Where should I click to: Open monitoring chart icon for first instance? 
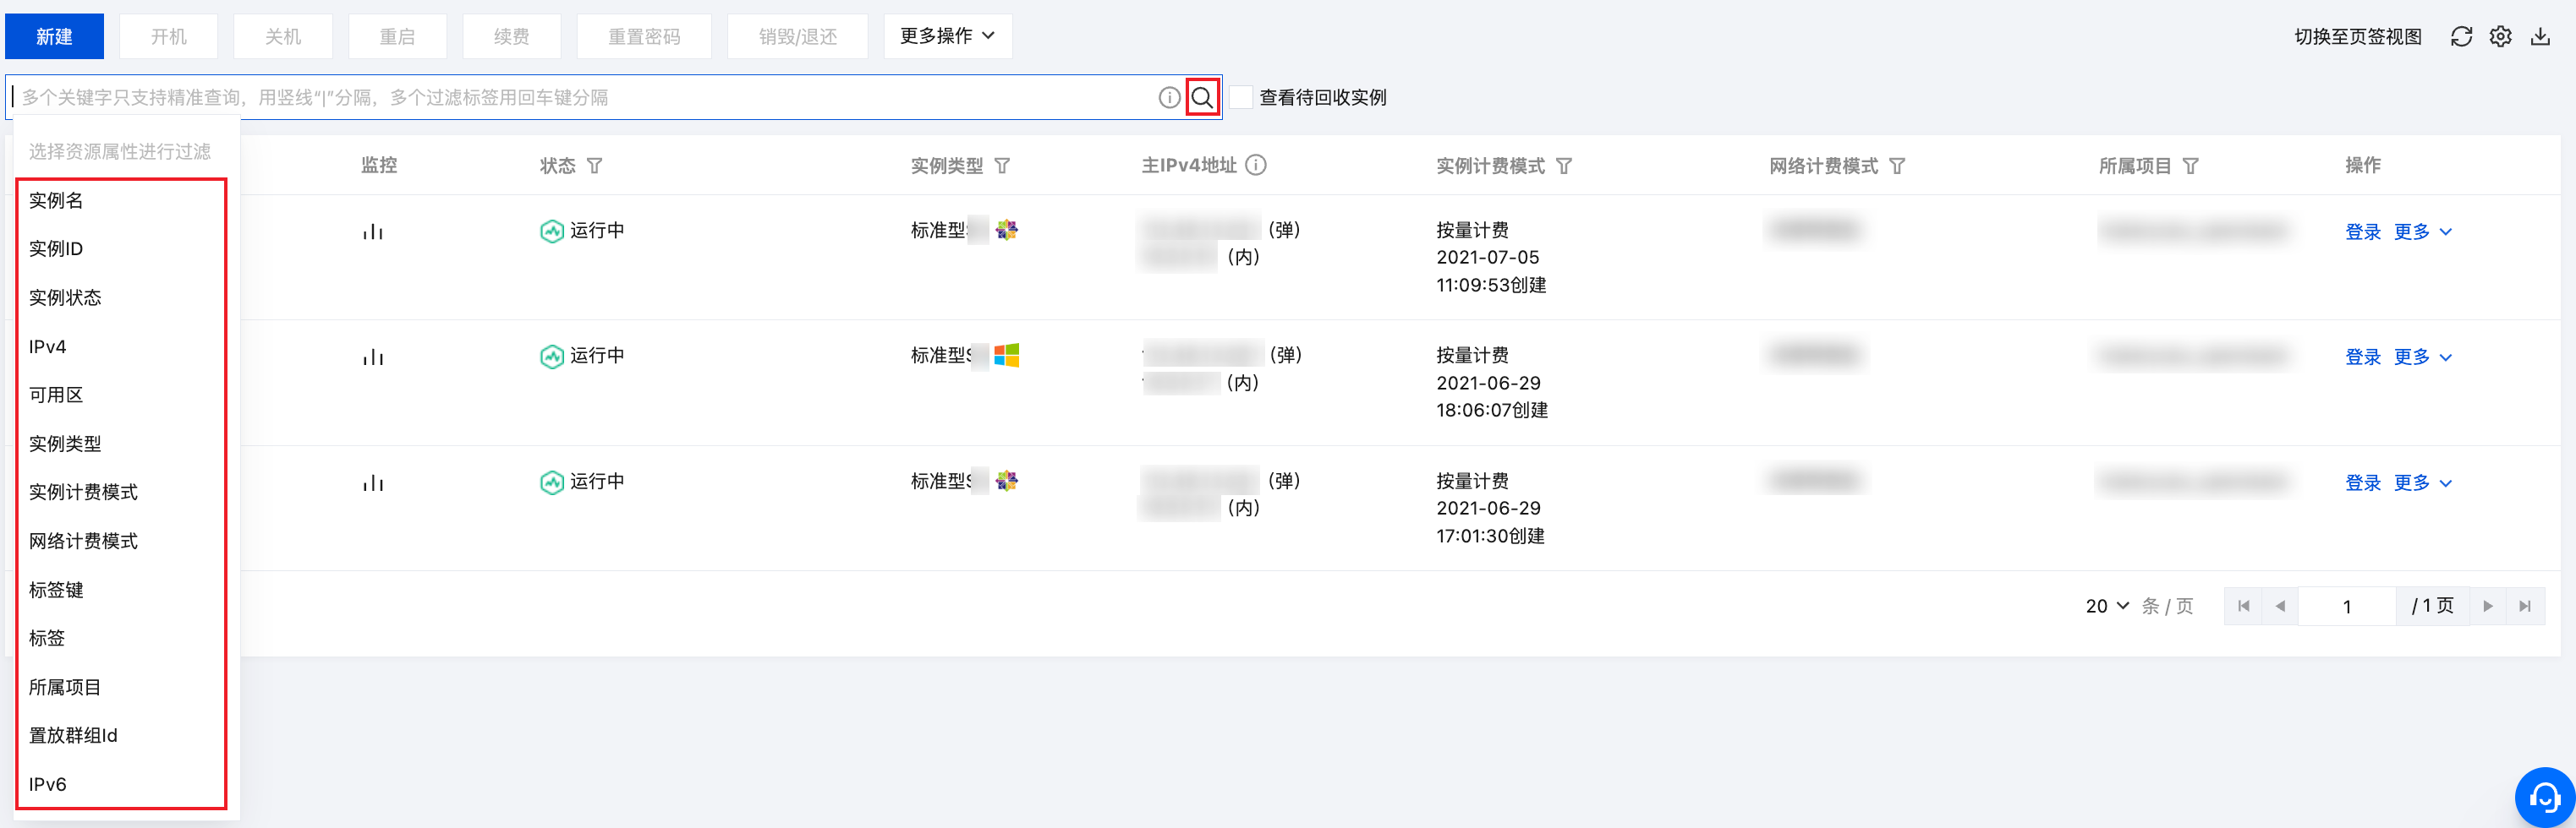pyautogui.click(x=373, y=232)
